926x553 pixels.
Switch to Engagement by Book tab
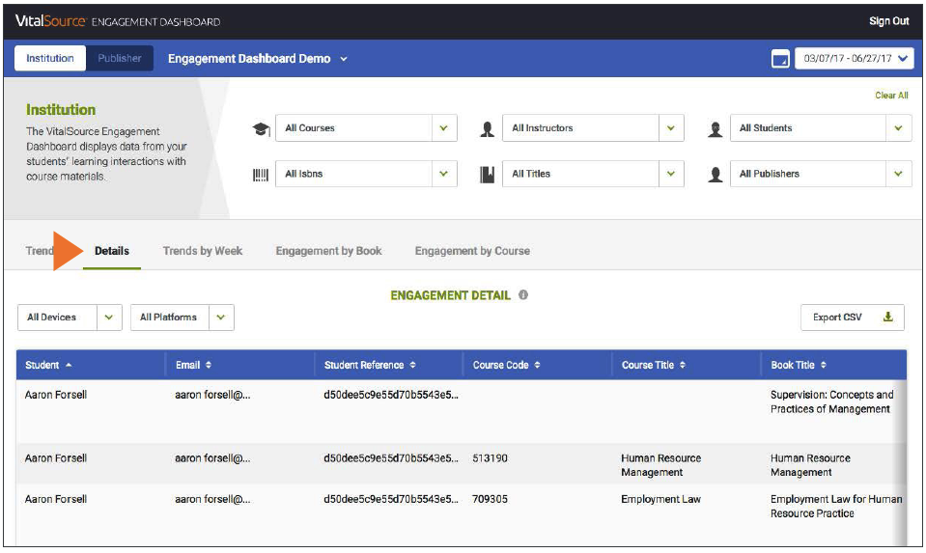328,251
